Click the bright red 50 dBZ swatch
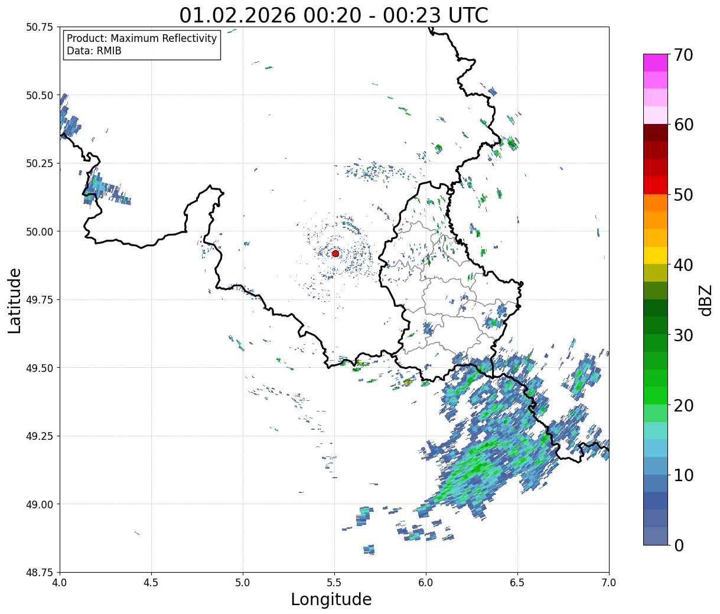The width and height of the screenshot is (720, 614). coord(656,185)
